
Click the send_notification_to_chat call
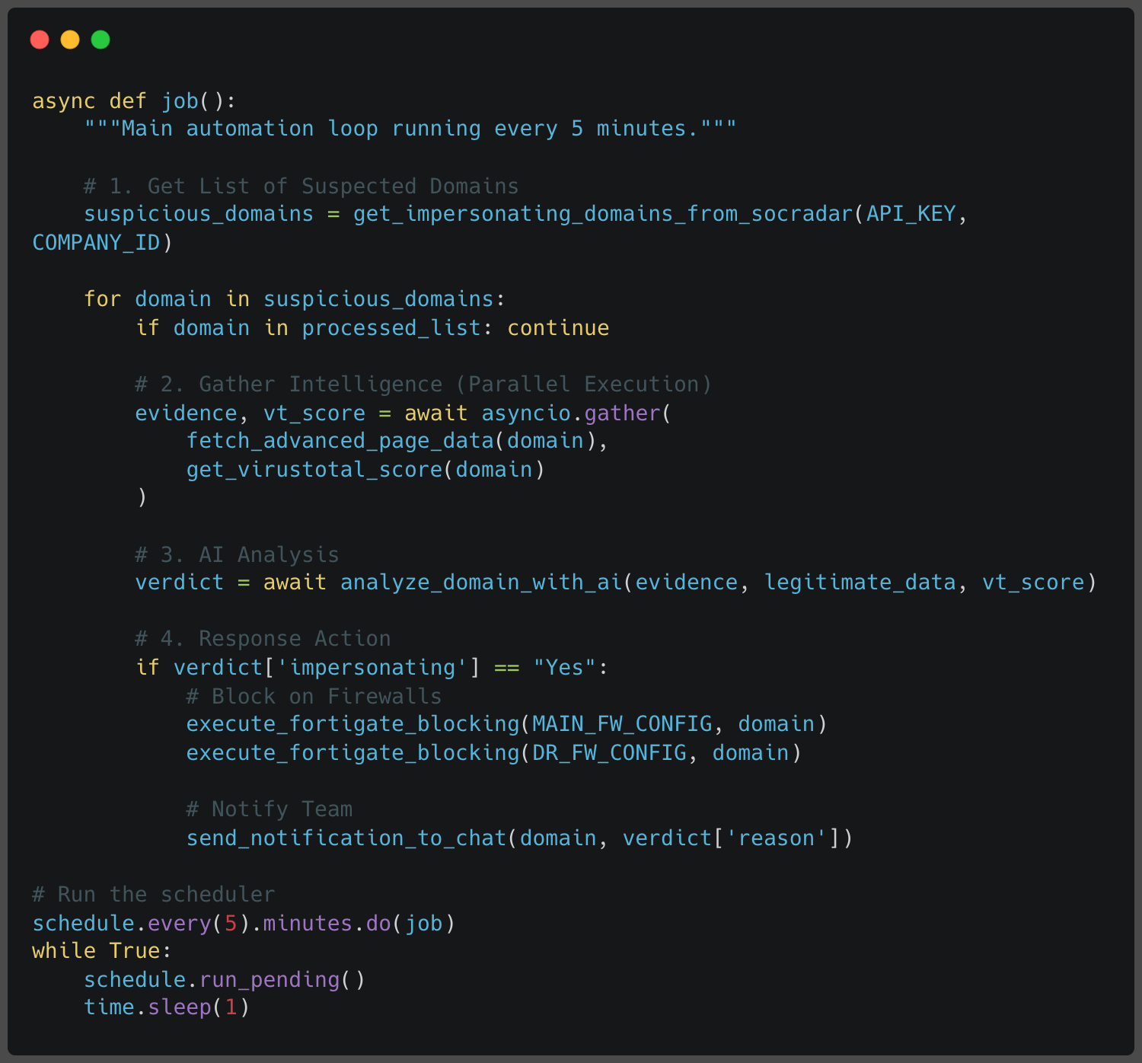[x=346, y=838]
